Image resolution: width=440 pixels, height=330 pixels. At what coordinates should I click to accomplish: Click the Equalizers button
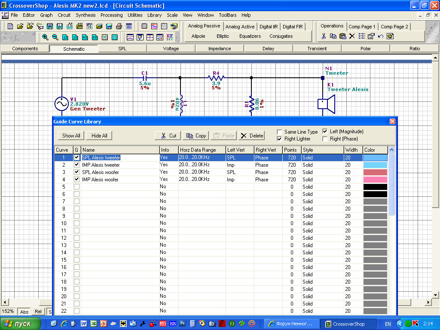[250, 36]
